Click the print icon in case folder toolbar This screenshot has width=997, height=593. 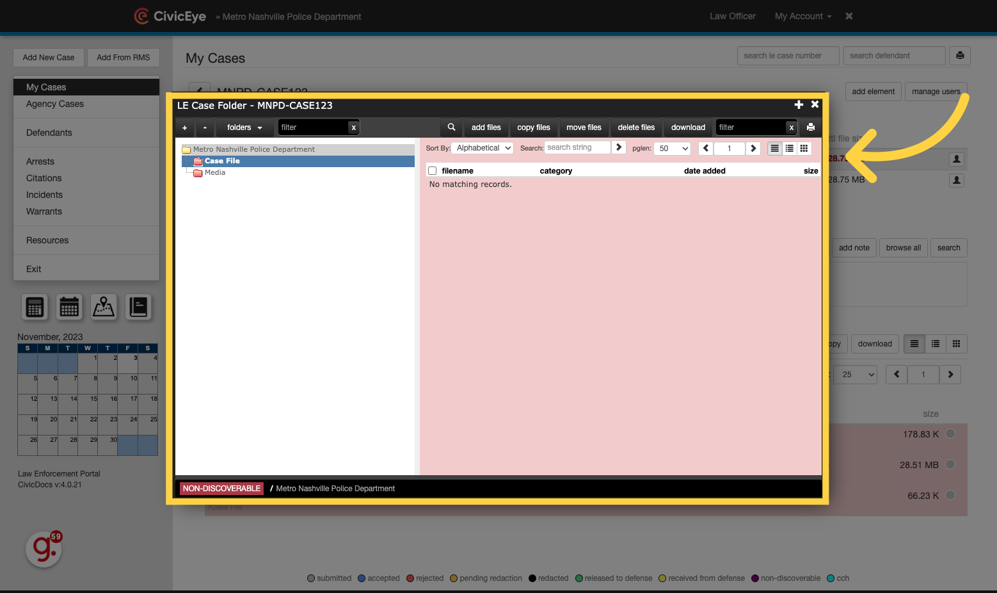pyautogui.click(x=811, y=127)
